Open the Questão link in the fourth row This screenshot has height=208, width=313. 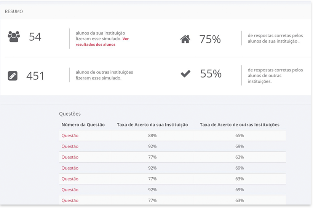pos(70,168)
